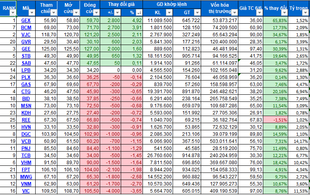Select TCB volume cell 26.760.600

(x=158, y=156)
